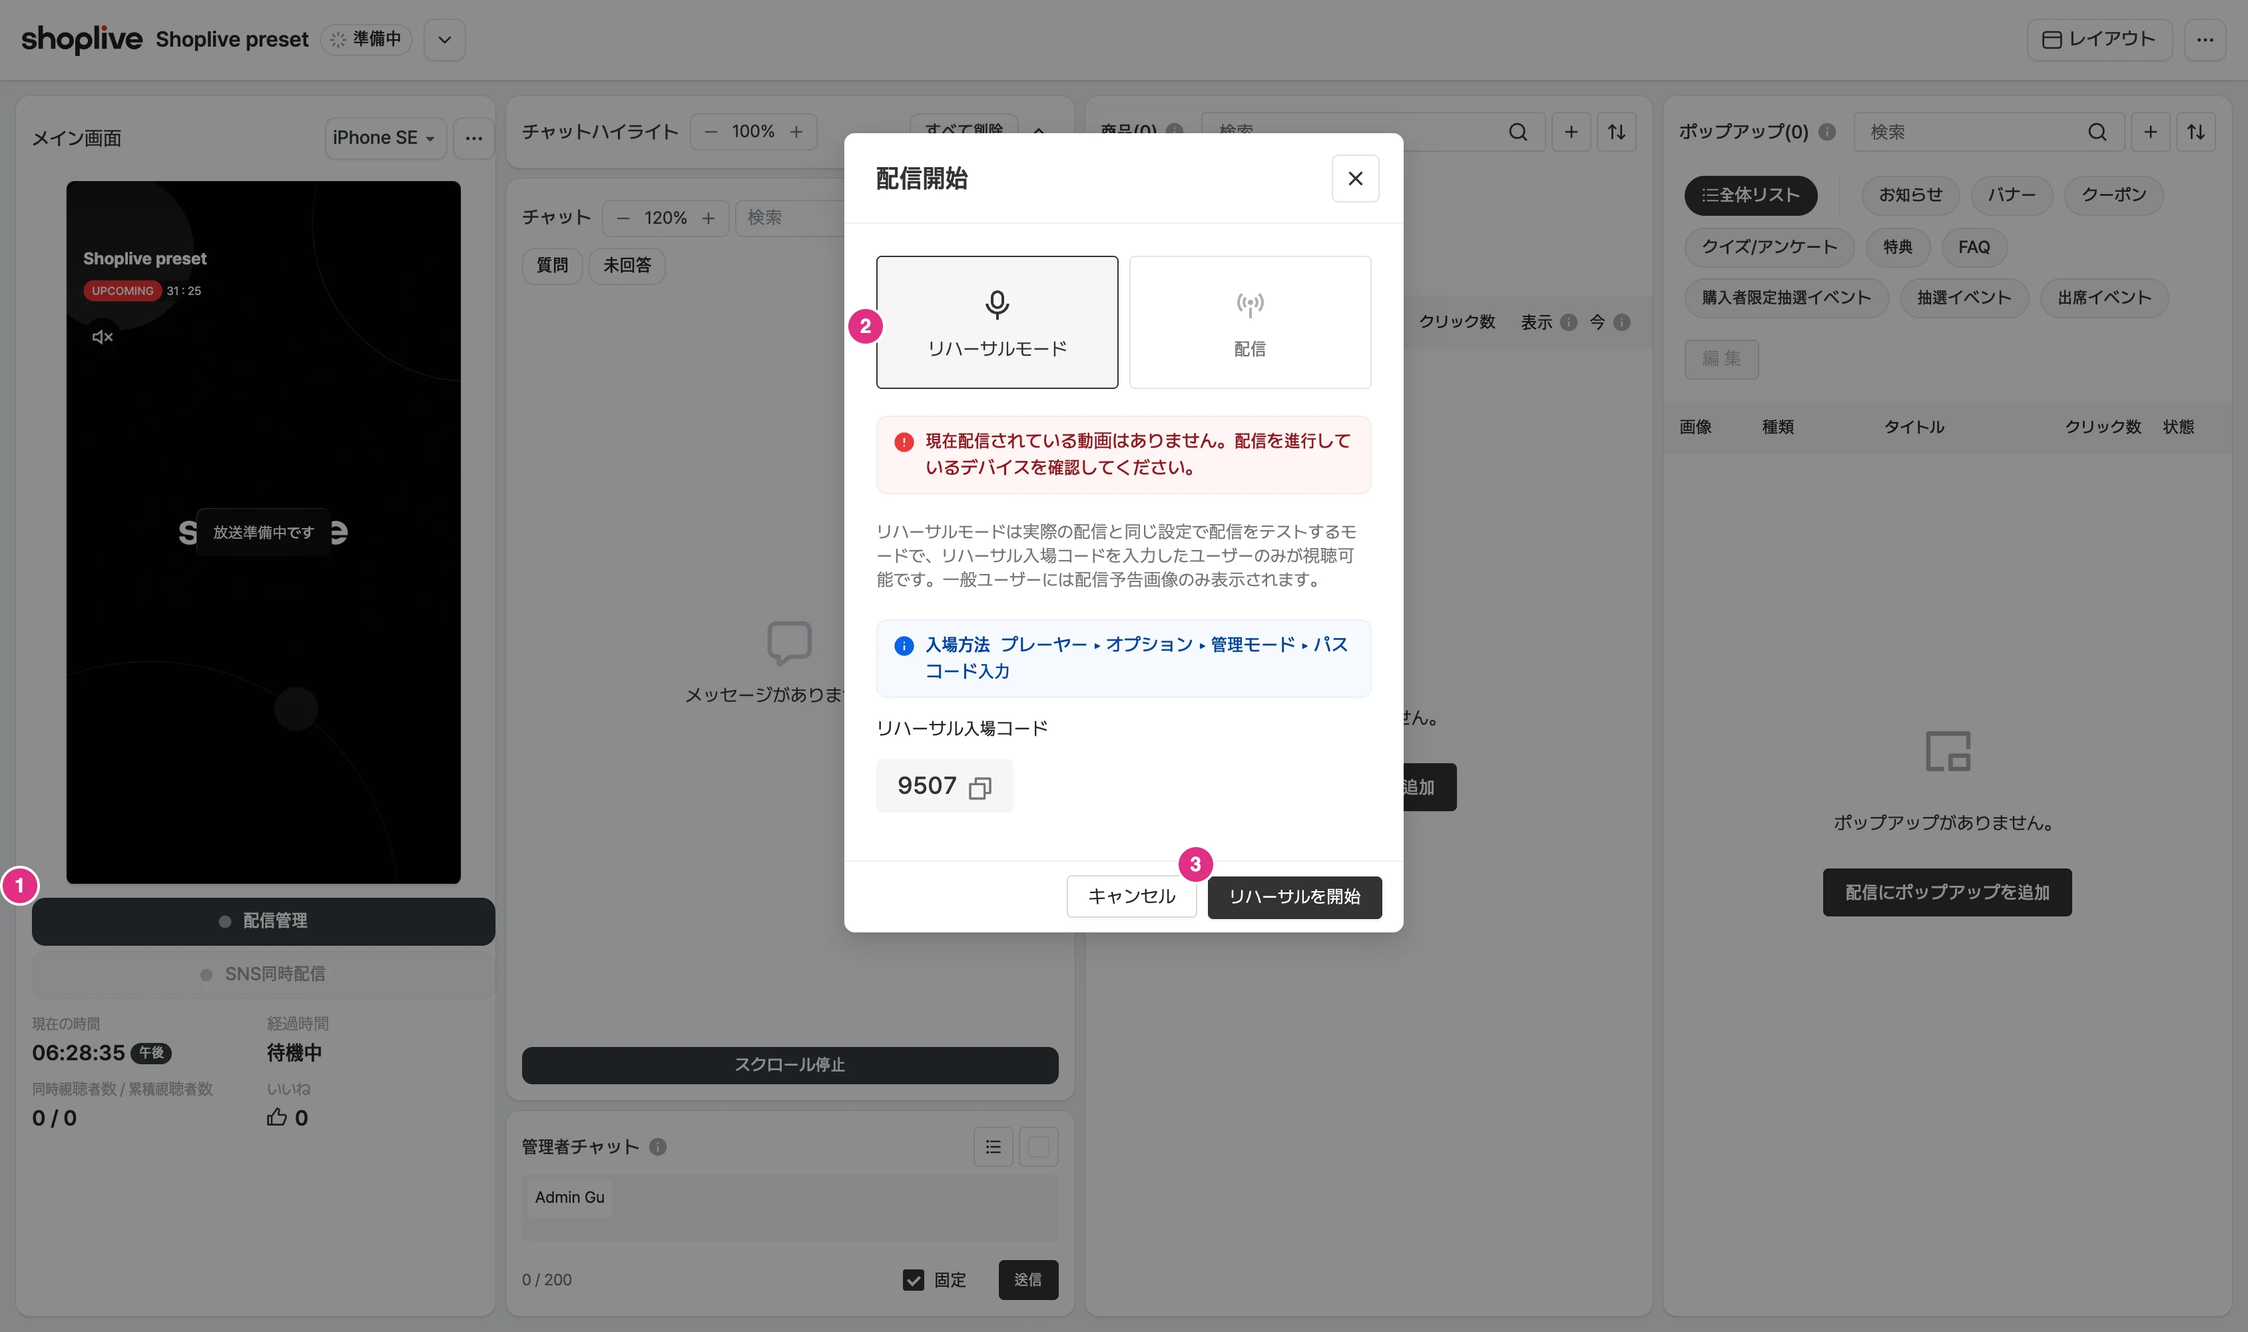Select the リハーサルモード microphone option
Screen dimensions: 2248x1332
[996, 322]
